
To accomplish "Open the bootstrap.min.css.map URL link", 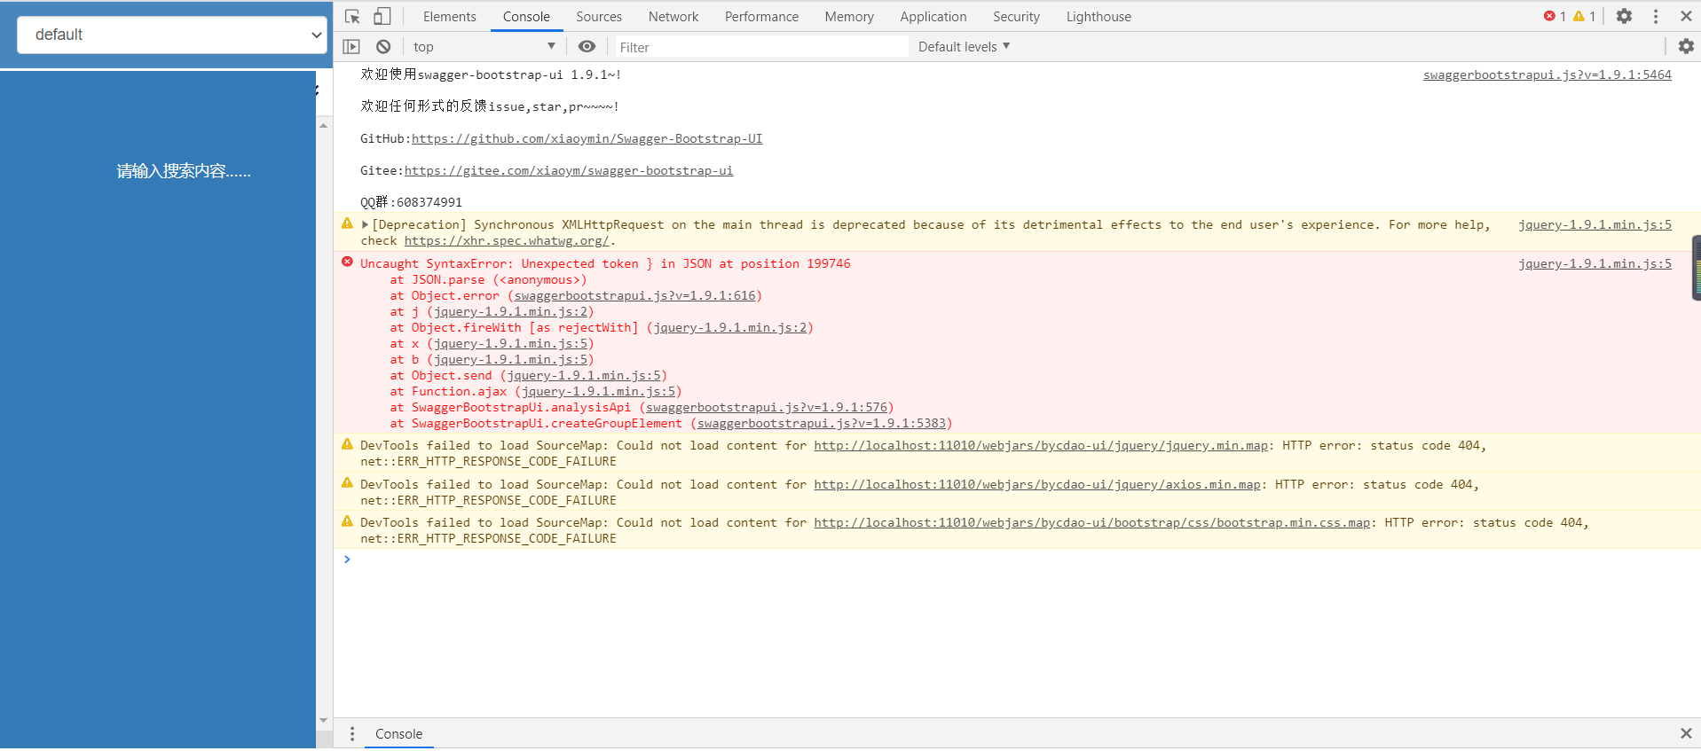I will point(1092,522).
